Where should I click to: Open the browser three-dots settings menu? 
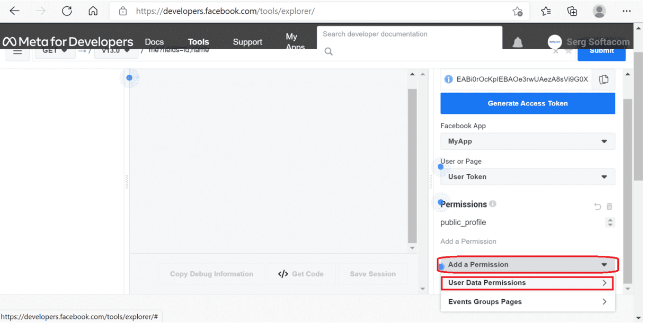tap(627, 11)
